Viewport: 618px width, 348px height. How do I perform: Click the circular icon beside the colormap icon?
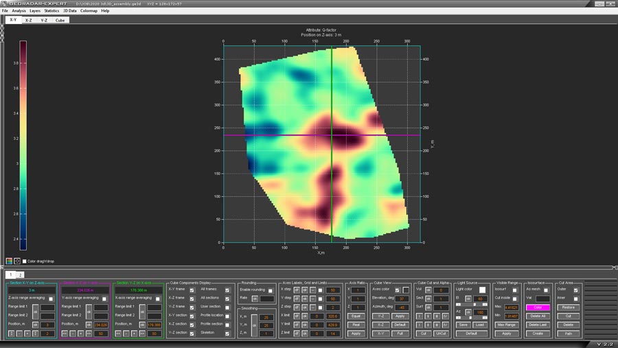tap(17, 261)
